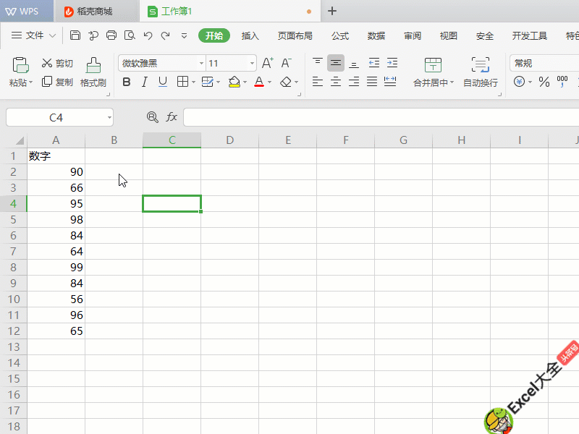Toggle align text right
Screen dimensions: 579x434
click(x=354, y=82)
